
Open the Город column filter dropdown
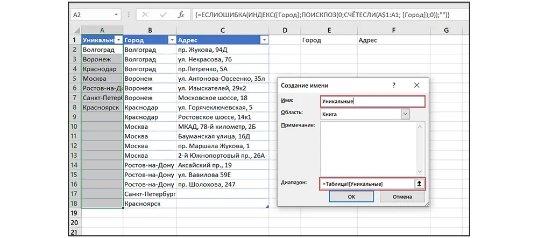171,40
